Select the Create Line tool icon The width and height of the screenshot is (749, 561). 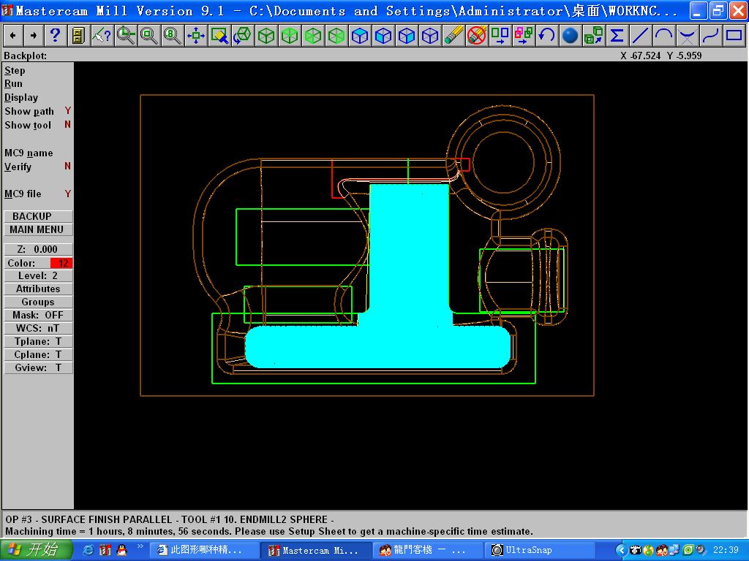640,35
